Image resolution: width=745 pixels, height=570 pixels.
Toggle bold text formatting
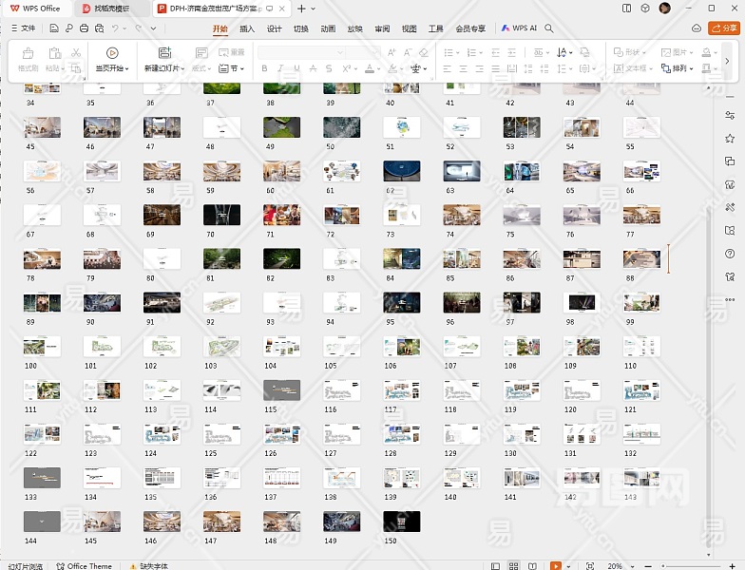(x=264, y=68)
